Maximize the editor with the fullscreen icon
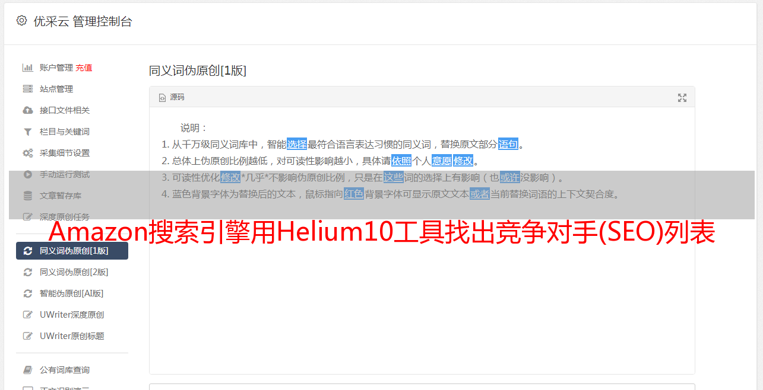Viewport: 763px width, 390px height. coord(682,98)
